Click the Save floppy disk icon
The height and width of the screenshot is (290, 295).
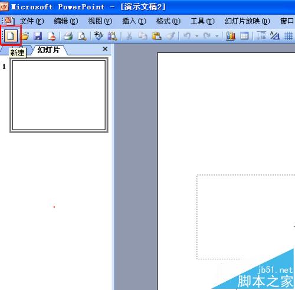pos(38,36)
